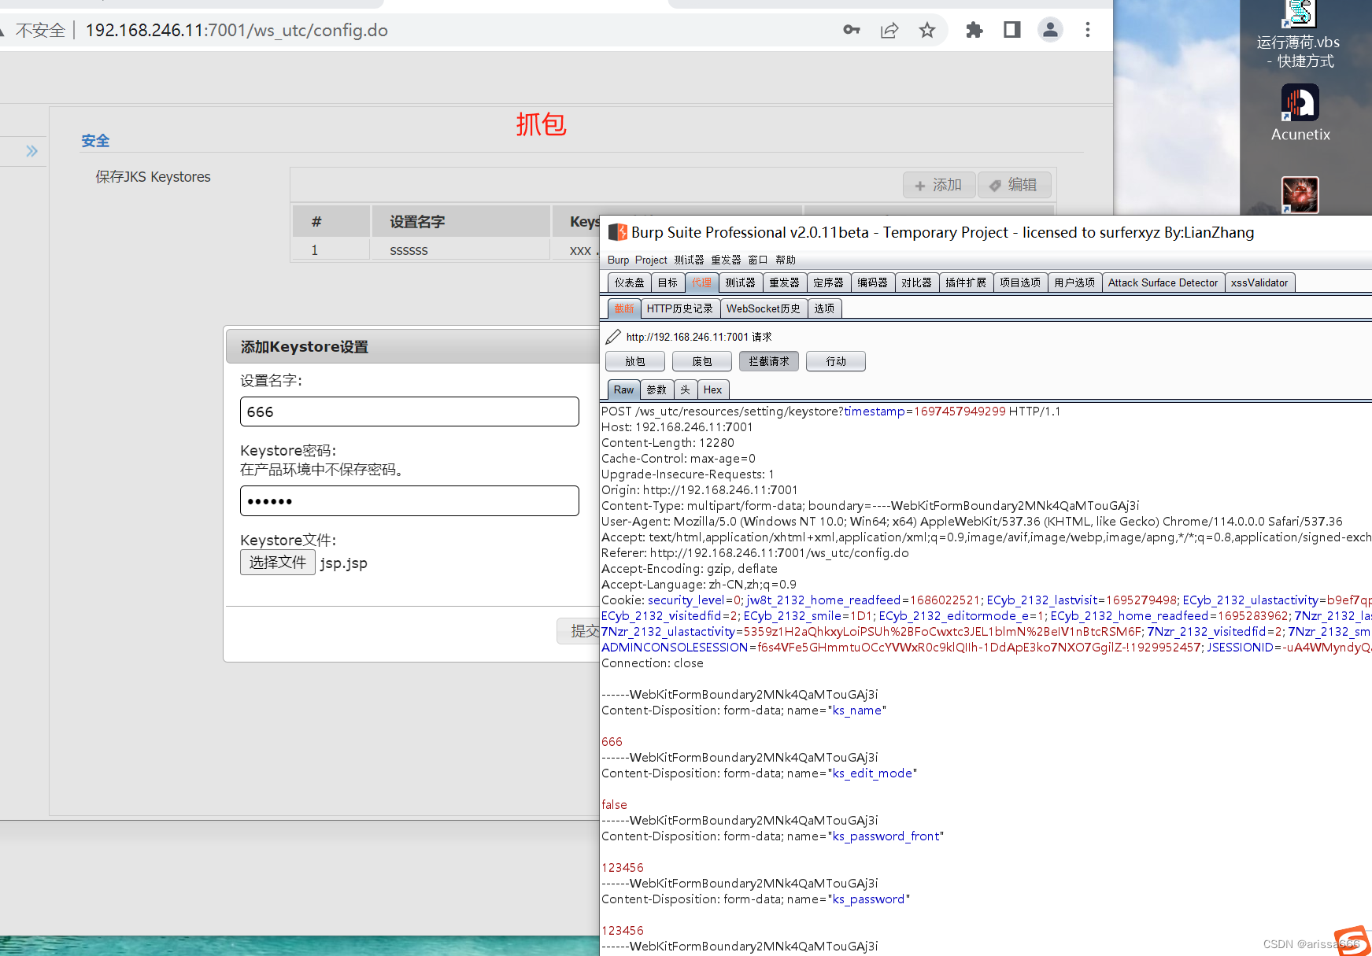Click 废包 to drop the request
The width and height of the screenshot is (1372, 956).
702,361
